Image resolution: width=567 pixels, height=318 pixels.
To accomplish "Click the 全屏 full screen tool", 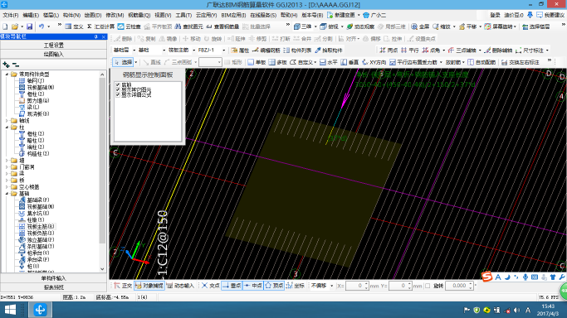I will click(x=420, y=26).
